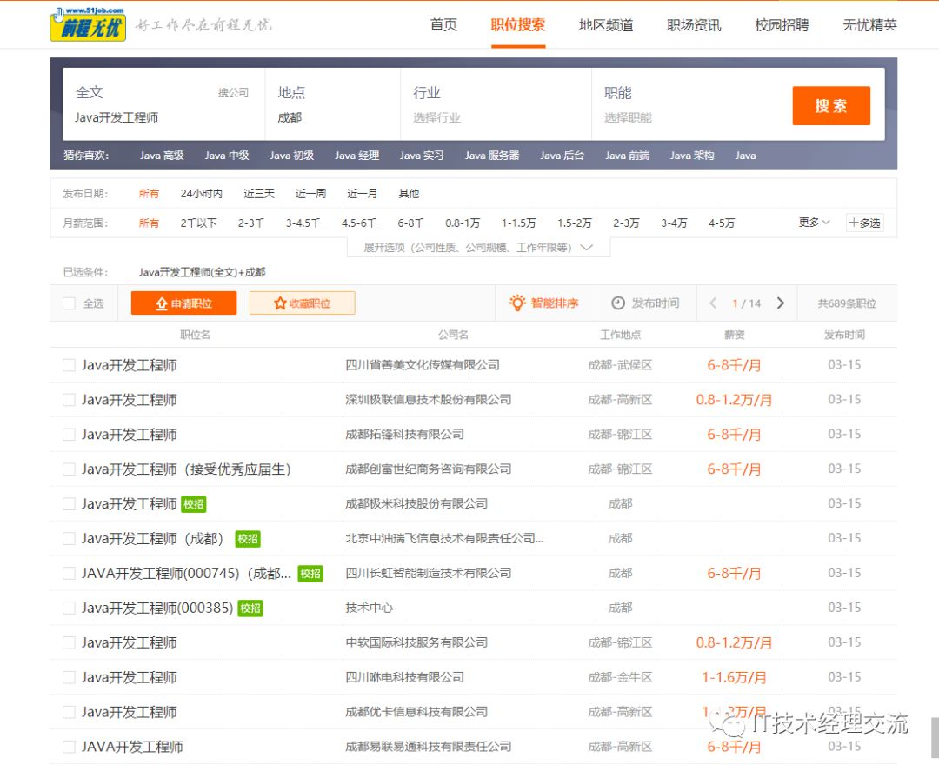Open Java开发工程师(000385) job title
This screenshot has height=765, width=939.
tap(156, 609)
